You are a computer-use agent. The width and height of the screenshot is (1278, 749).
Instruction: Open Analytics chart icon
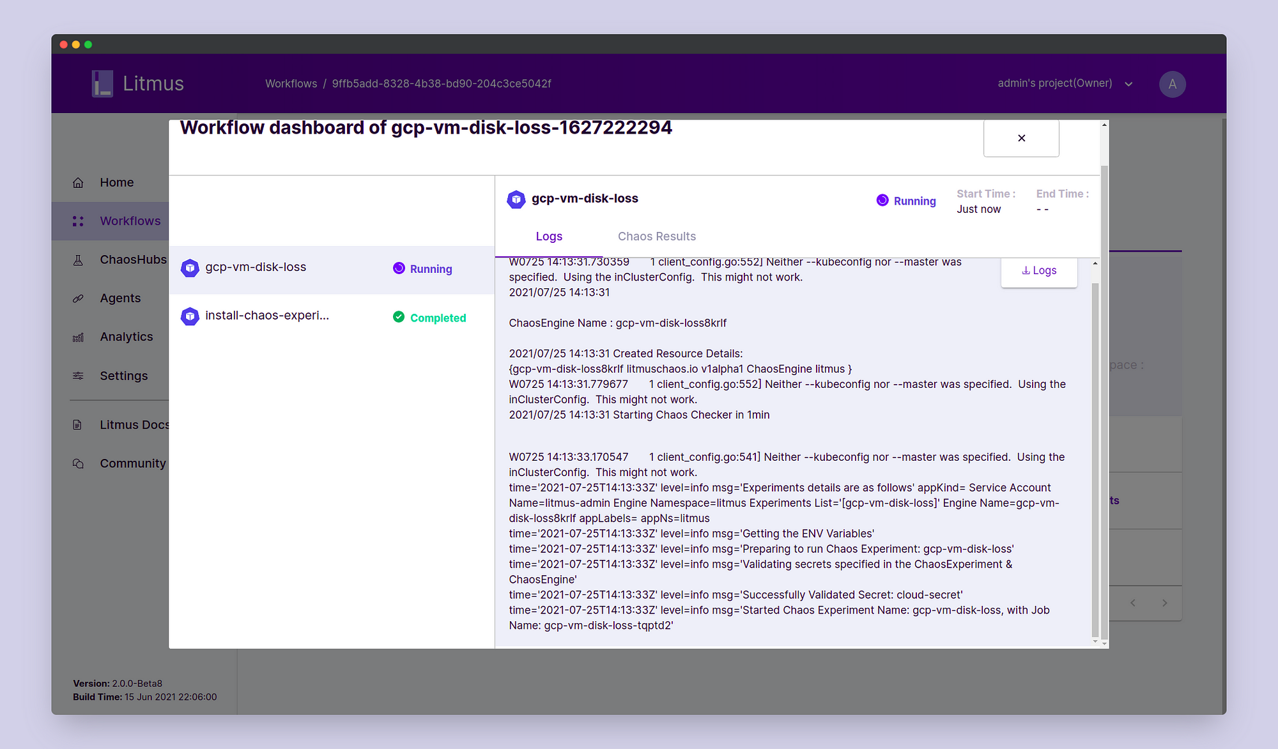[x=78, y=337]
